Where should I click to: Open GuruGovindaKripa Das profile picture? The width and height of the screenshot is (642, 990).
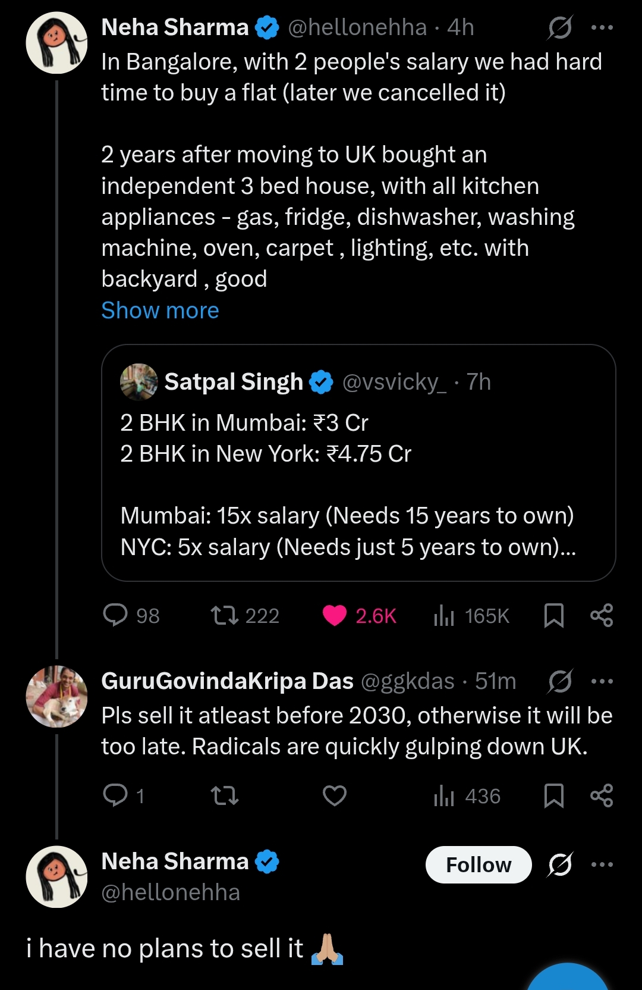coord(56,697)
